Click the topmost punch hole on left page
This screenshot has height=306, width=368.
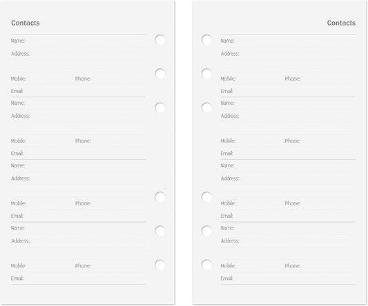(x=160, y=40)
